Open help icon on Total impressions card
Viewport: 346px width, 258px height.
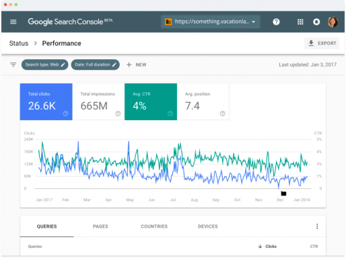coord(118,114)
